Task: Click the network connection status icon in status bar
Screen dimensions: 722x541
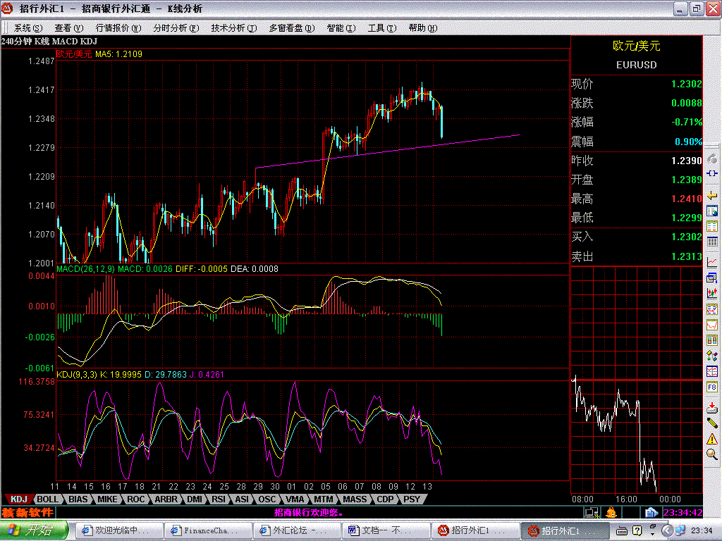Action: (592, 512)
